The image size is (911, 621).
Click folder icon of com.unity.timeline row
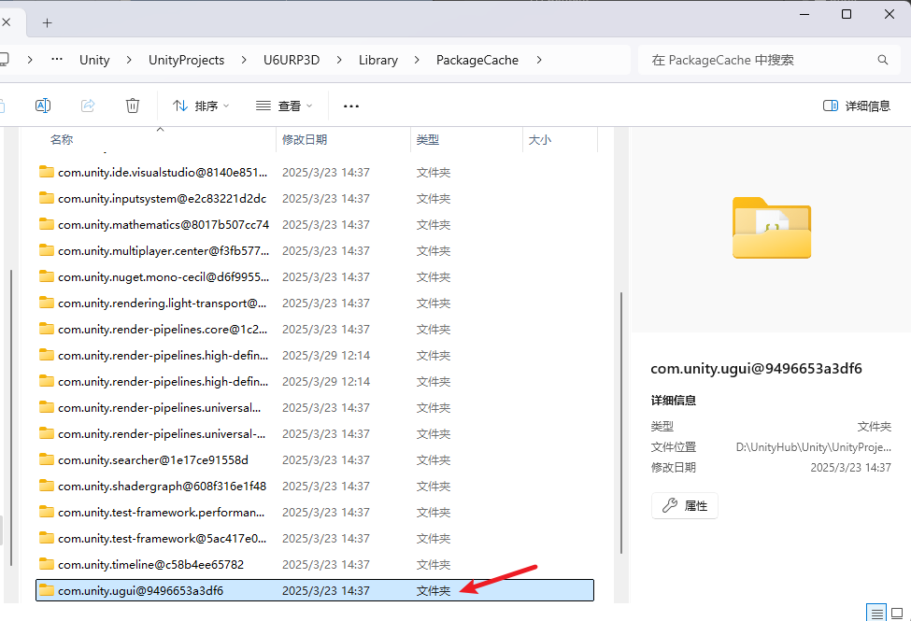pyautogui.click(x=47, y=564)
